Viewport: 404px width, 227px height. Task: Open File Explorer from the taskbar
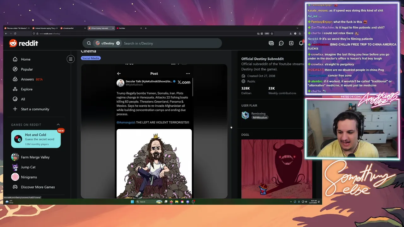[177, 202]
